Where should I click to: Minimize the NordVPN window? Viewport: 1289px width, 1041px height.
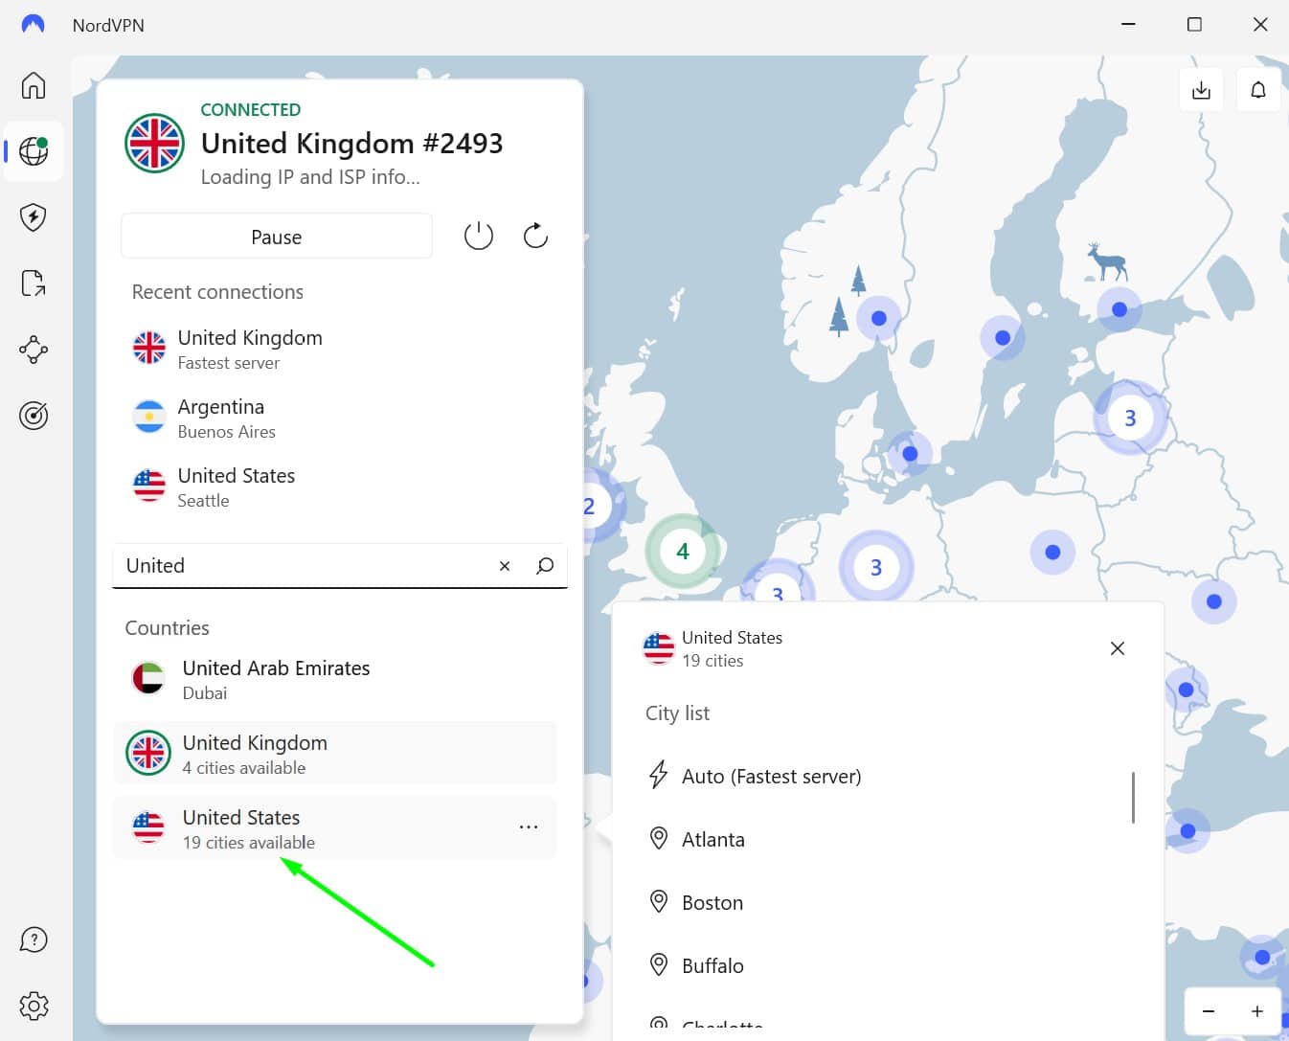[x=1128, y=25]
